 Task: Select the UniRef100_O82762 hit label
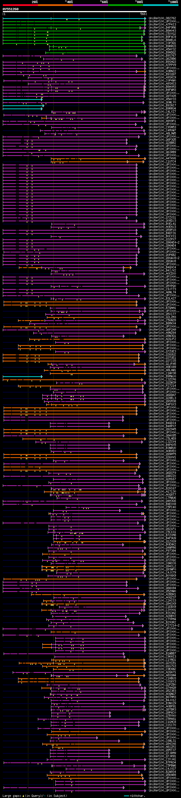(162, 18)
